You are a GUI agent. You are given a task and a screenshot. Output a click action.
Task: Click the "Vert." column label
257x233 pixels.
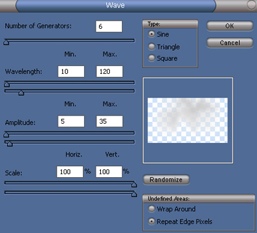pyautogui.click(x=112, y=155)
